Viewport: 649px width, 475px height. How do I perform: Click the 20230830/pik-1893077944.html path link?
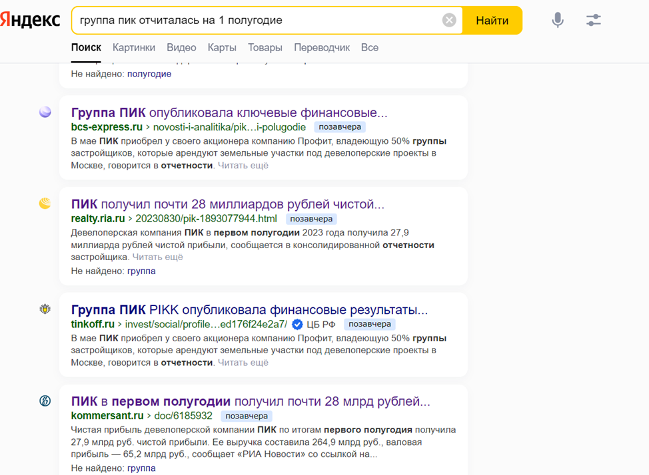(206, 219)
